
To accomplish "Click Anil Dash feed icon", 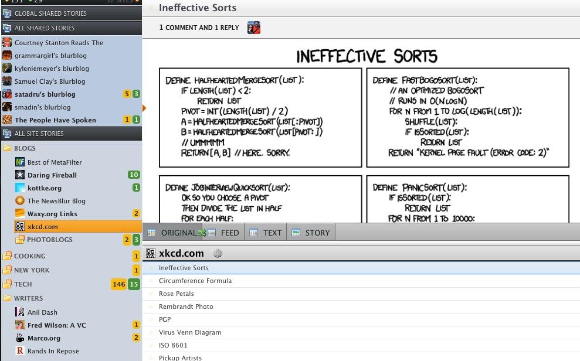I will coord(20,312).
